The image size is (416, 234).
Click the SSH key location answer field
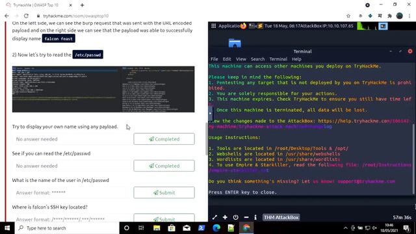(x=71, y=218)
